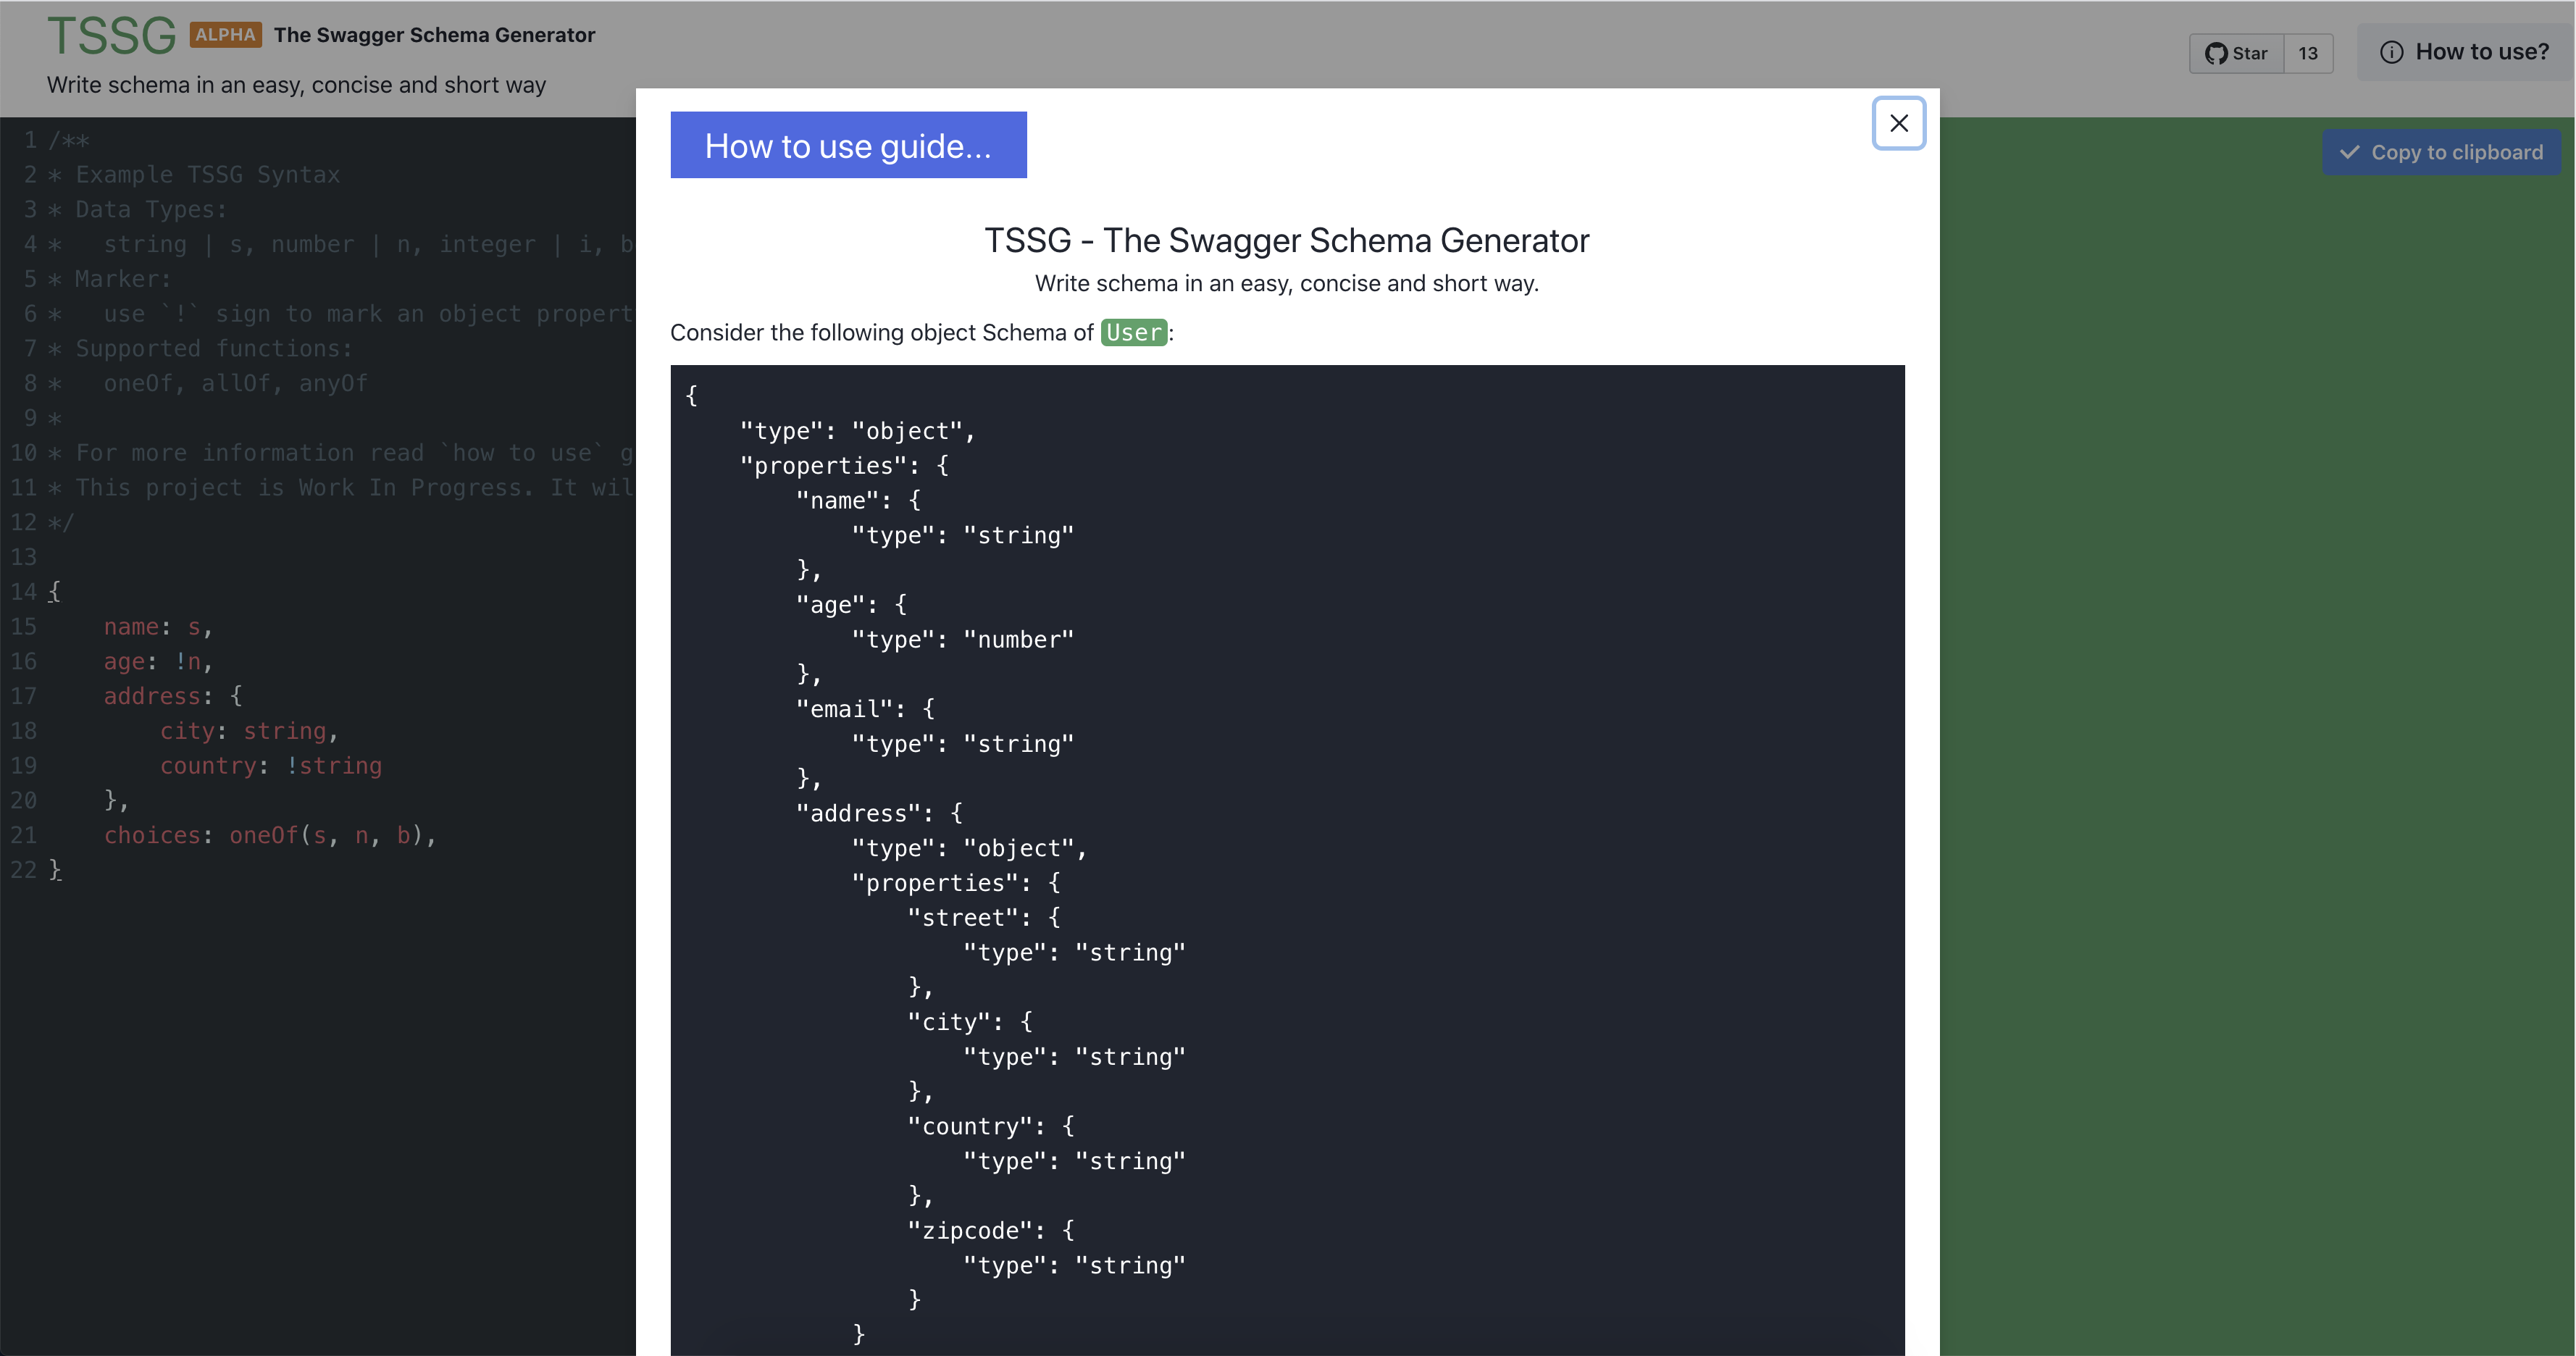Click the dialog title 'TSSG - The Swagger Schema Generator'
Viewport: 2576px width, 1356px height.
pos(1286,240)
